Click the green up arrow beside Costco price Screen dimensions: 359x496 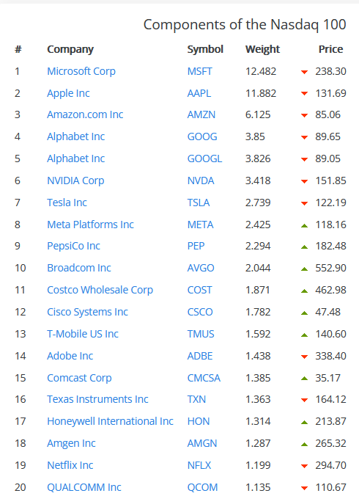click(304, 291)
